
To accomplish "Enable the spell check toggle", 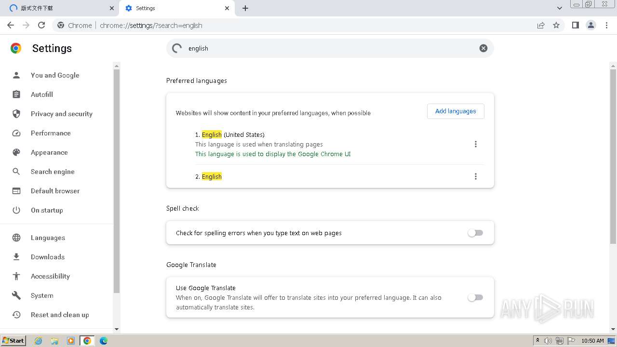I will coord(475,233).
